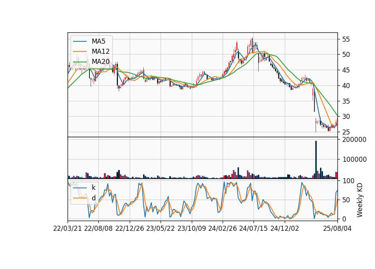375x269 pixels.
Task: Click the MA5 legend label
Action: click(98, 41)
